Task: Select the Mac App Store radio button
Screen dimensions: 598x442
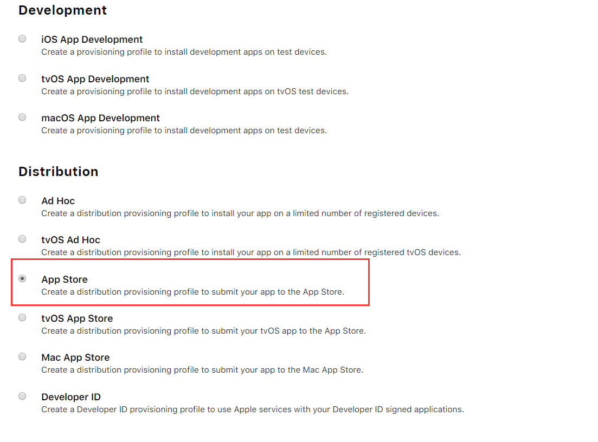Action: (x=23, y=356)
